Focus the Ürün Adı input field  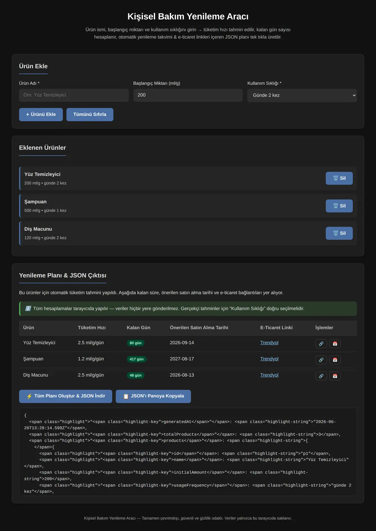pos(74,95)
